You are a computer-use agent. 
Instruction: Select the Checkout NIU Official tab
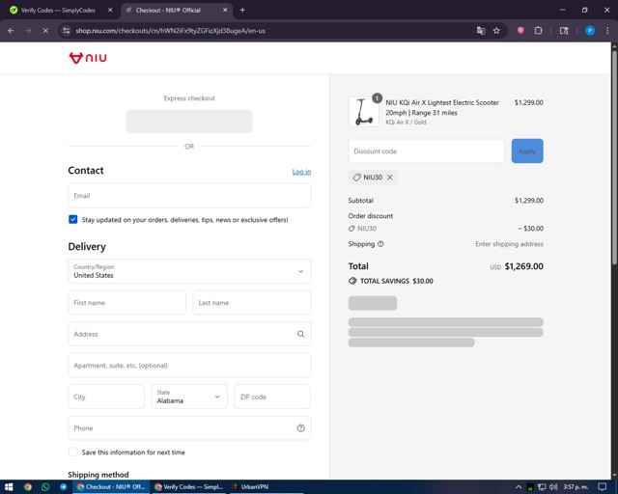pos(168,11)
